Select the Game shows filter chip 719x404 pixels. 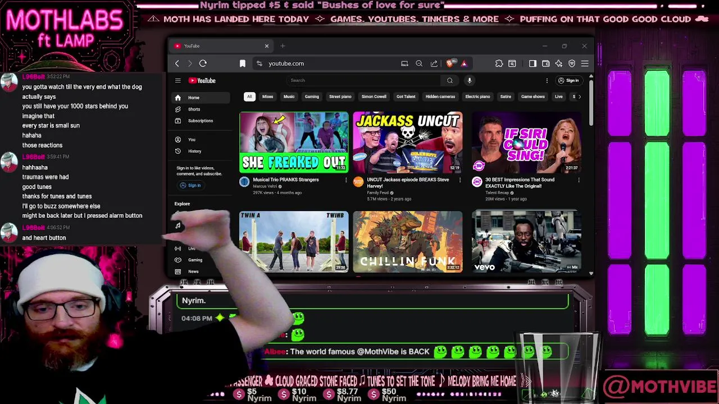(x=533, y=97)
